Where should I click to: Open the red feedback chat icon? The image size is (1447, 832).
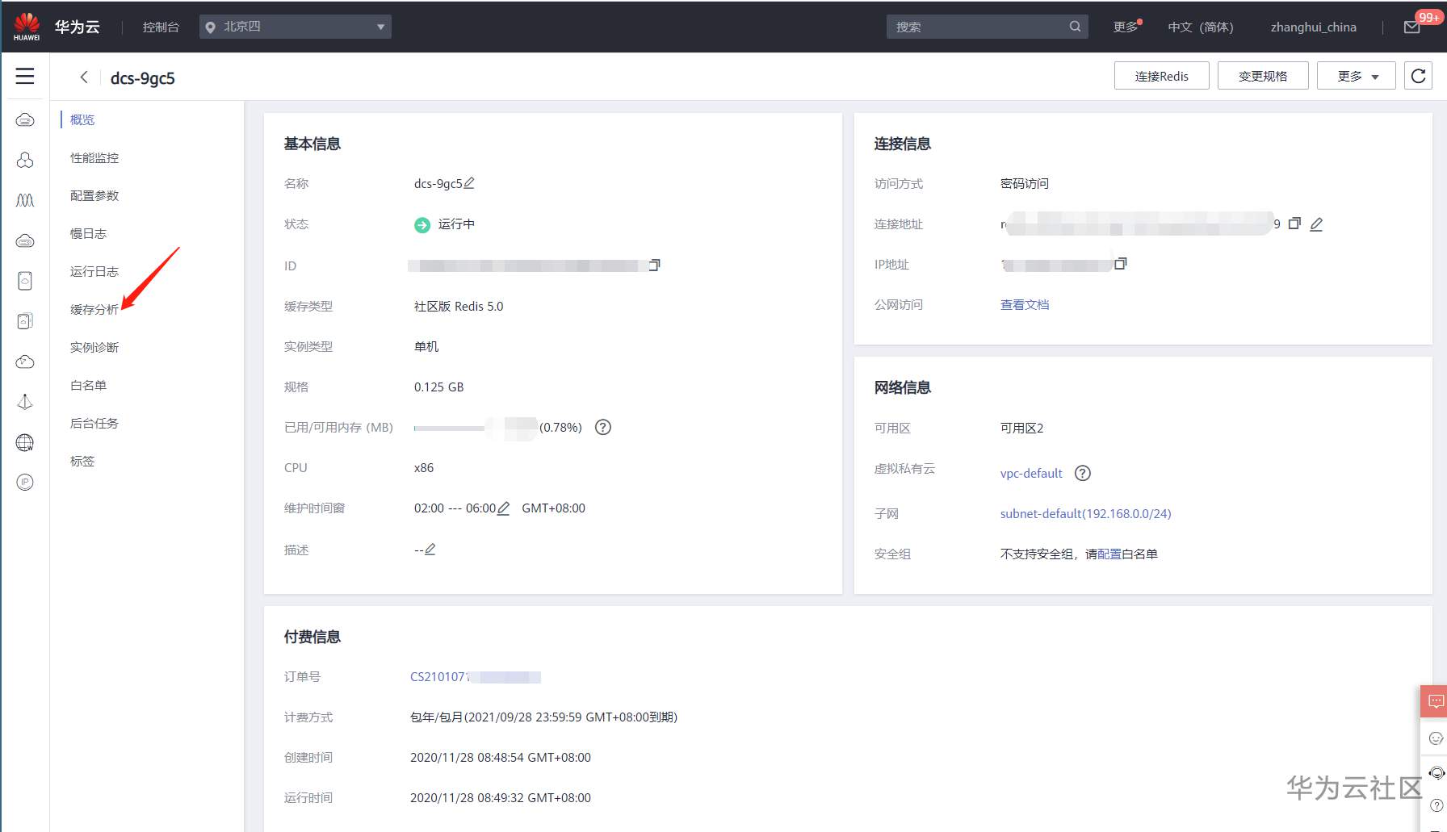(1436, 701)
